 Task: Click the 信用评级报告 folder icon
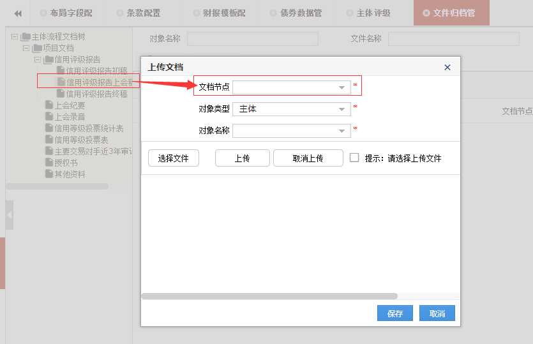tap(49, 59)
